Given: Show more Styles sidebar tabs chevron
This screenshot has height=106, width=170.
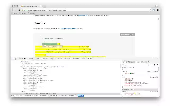Looking at the screenshot, I should click(x=149, y=62).
